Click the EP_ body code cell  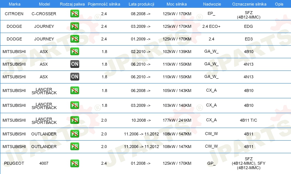coord(211,13)
